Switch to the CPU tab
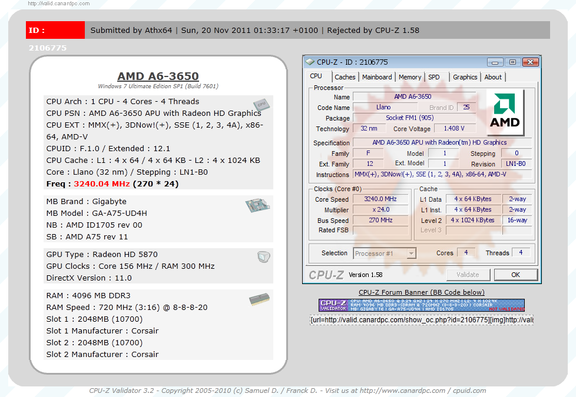The width and height of the screenshot is (576, 397). click(x=316, y=76)
